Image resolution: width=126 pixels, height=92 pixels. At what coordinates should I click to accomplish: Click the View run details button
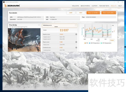point(93,13)
